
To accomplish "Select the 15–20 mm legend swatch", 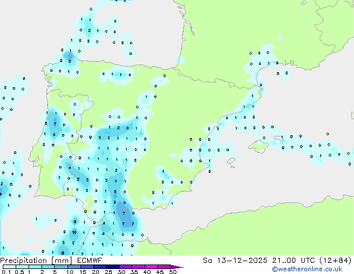I will [87, 267].
